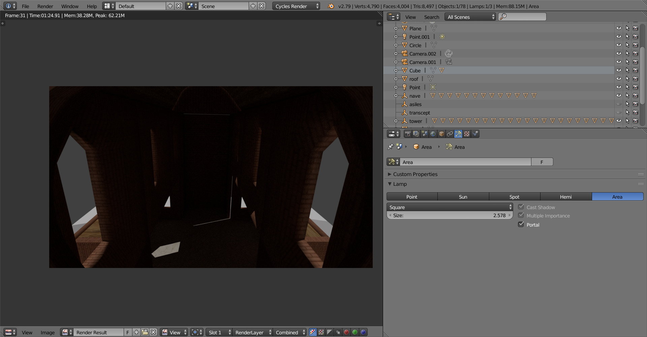Screen dimensions: 647x337
Task: Create a new image in image editor header
Action: [136, 332]
